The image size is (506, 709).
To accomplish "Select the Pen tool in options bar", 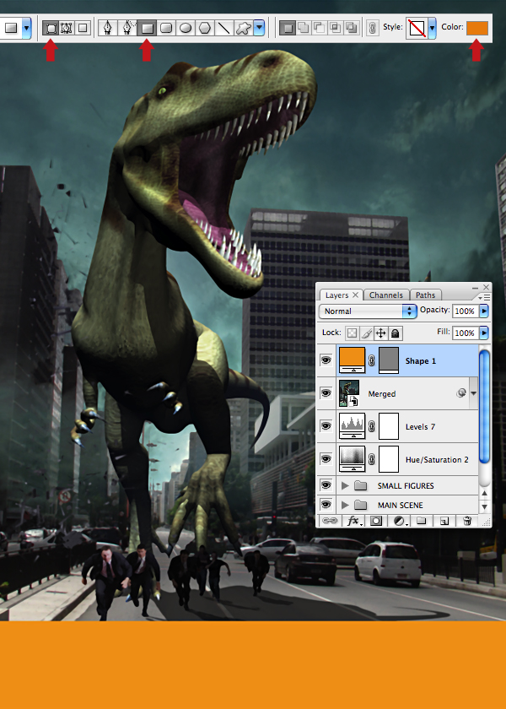I will [108, 28].
